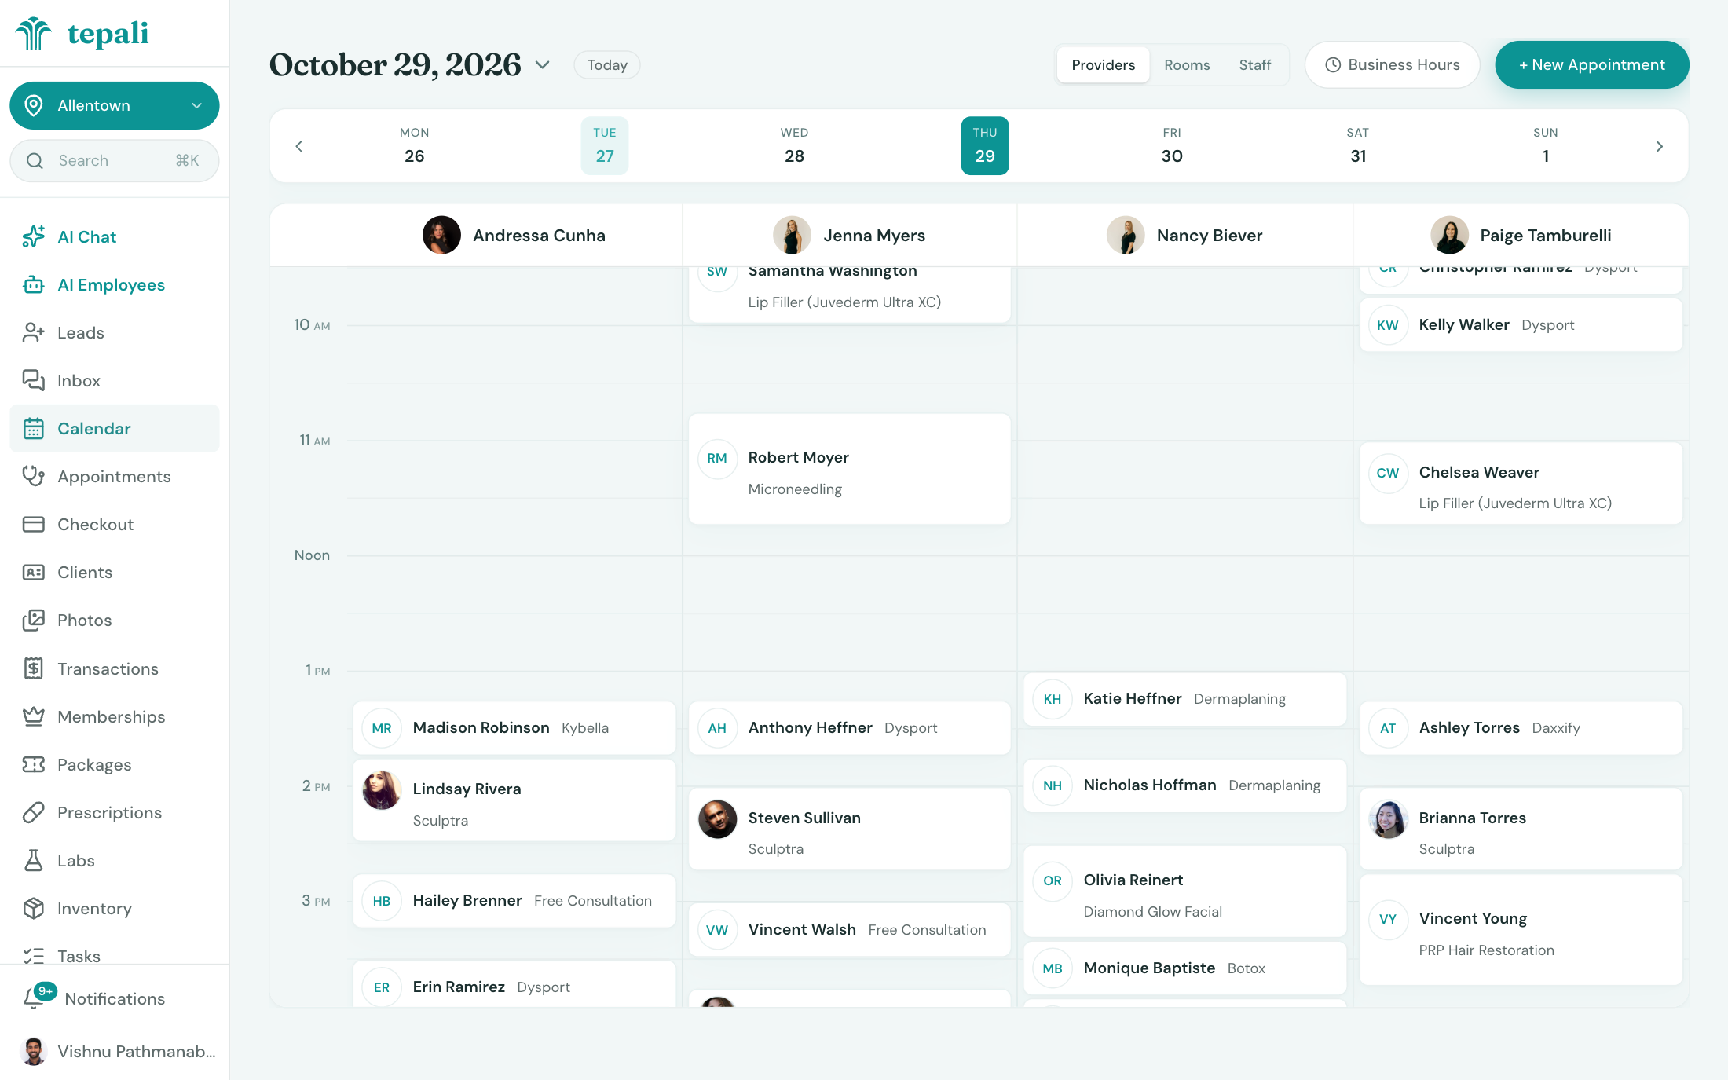The height and width of the screenshot is (1080, 1728).
Task: Select Sunday 1 in week strip
Action: tap(1546, 146)
